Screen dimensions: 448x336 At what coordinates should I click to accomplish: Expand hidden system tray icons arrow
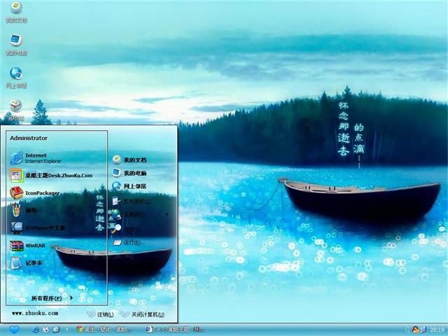[407, 330]
